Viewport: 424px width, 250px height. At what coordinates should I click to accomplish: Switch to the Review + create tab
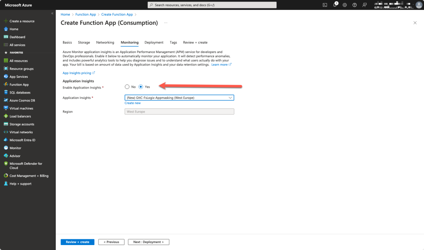click(195, 43)
